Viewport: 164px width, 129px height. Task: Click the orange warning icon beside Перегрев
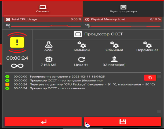7,84
